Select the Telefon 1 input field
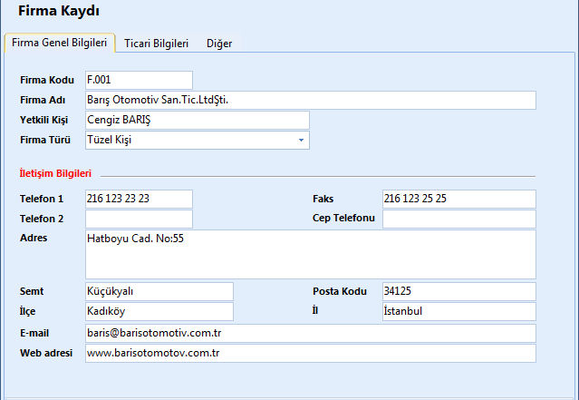The image size is (579, 400). [x=139, y=199]
